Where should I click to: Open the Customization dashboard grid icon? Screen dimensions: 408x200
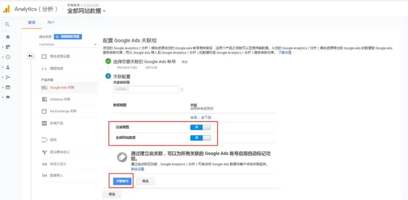coord(8,47)
